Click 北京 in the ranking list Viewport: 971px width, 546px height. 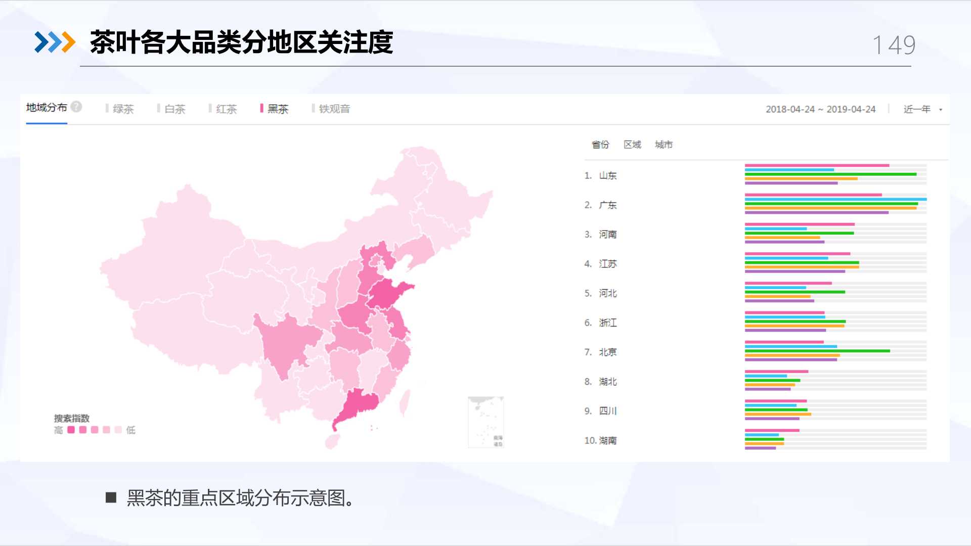pyautogui.click(x=608, y=352)
